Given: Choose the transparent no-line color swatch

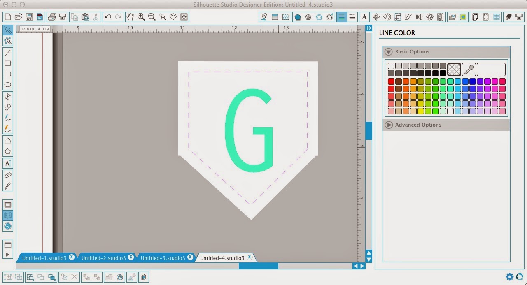Looking at the screenshot, I should pyautogui.click(x=454, y=70).
